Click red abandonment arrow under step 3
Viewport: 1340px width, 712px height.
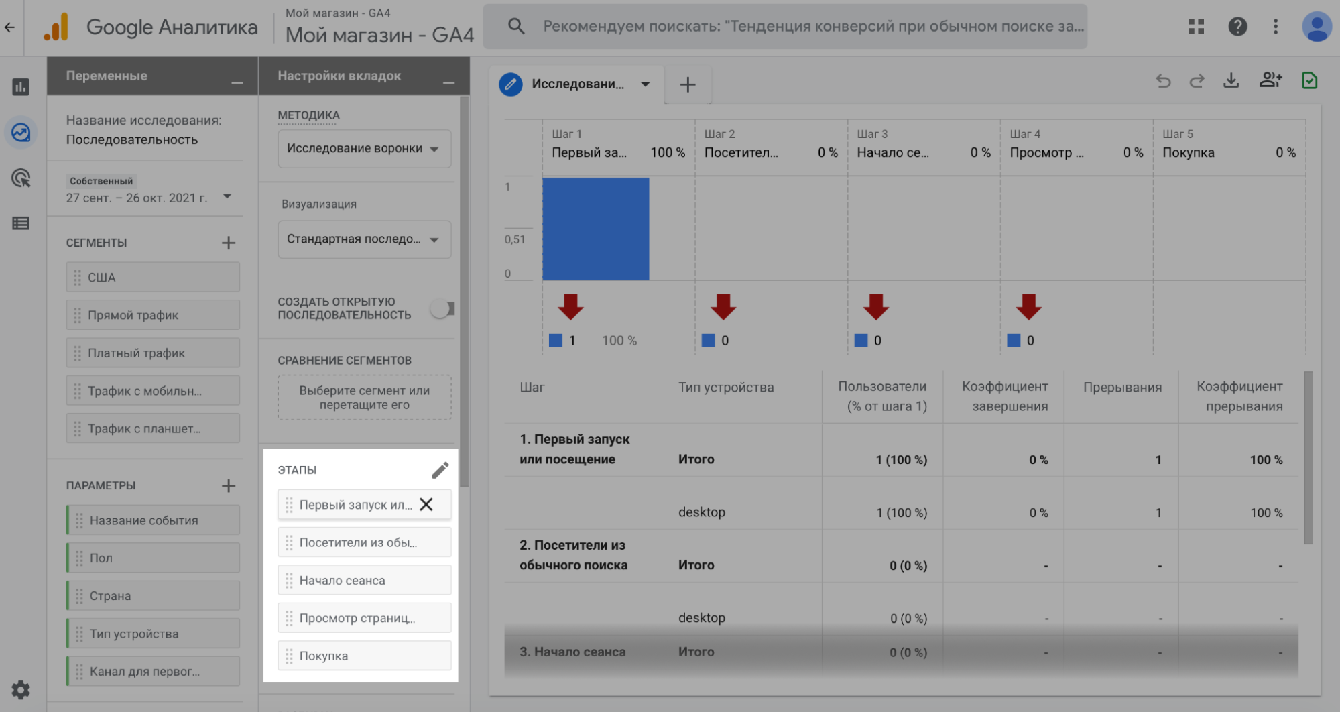click(875, 306)
